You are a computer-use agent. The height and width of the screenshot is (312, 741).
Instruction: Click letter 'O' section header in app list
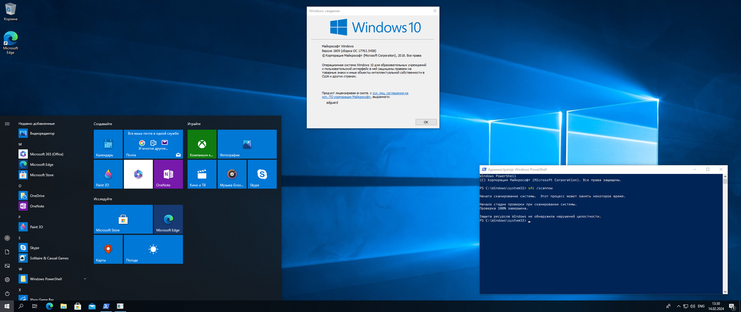pos(20,185)
